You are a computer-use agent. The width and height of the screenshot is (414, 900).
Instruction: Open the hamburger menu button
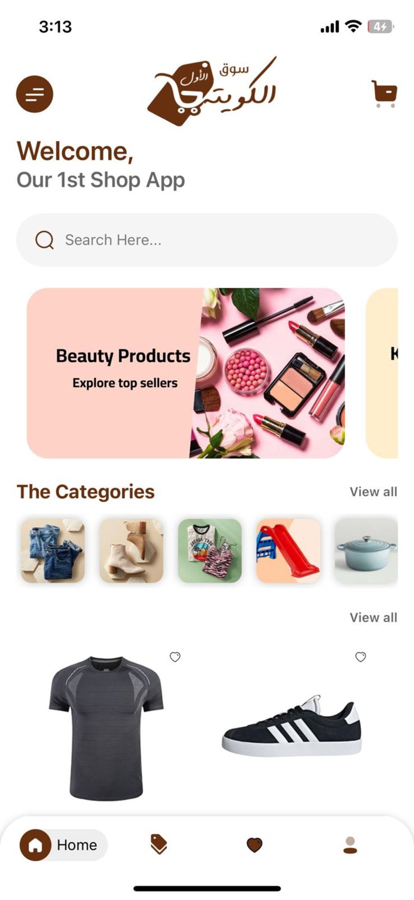click(35, 94)
